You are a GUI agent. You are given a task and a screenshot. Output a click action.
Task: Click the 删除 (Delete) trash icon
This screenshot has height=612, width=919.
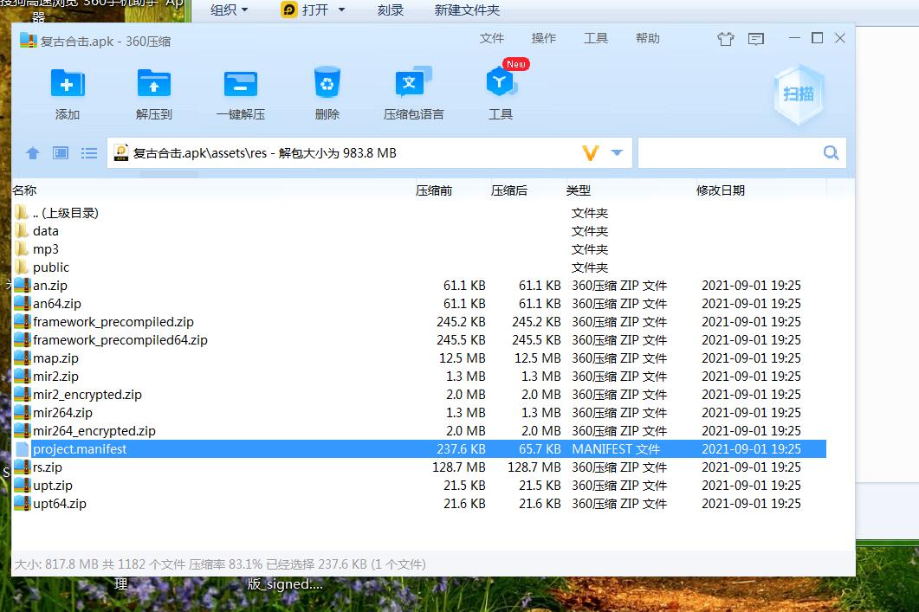tap(327, 85)
